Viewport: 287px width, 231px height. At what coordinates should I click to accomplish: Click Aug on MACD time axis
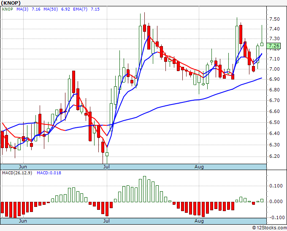[199, 221]
